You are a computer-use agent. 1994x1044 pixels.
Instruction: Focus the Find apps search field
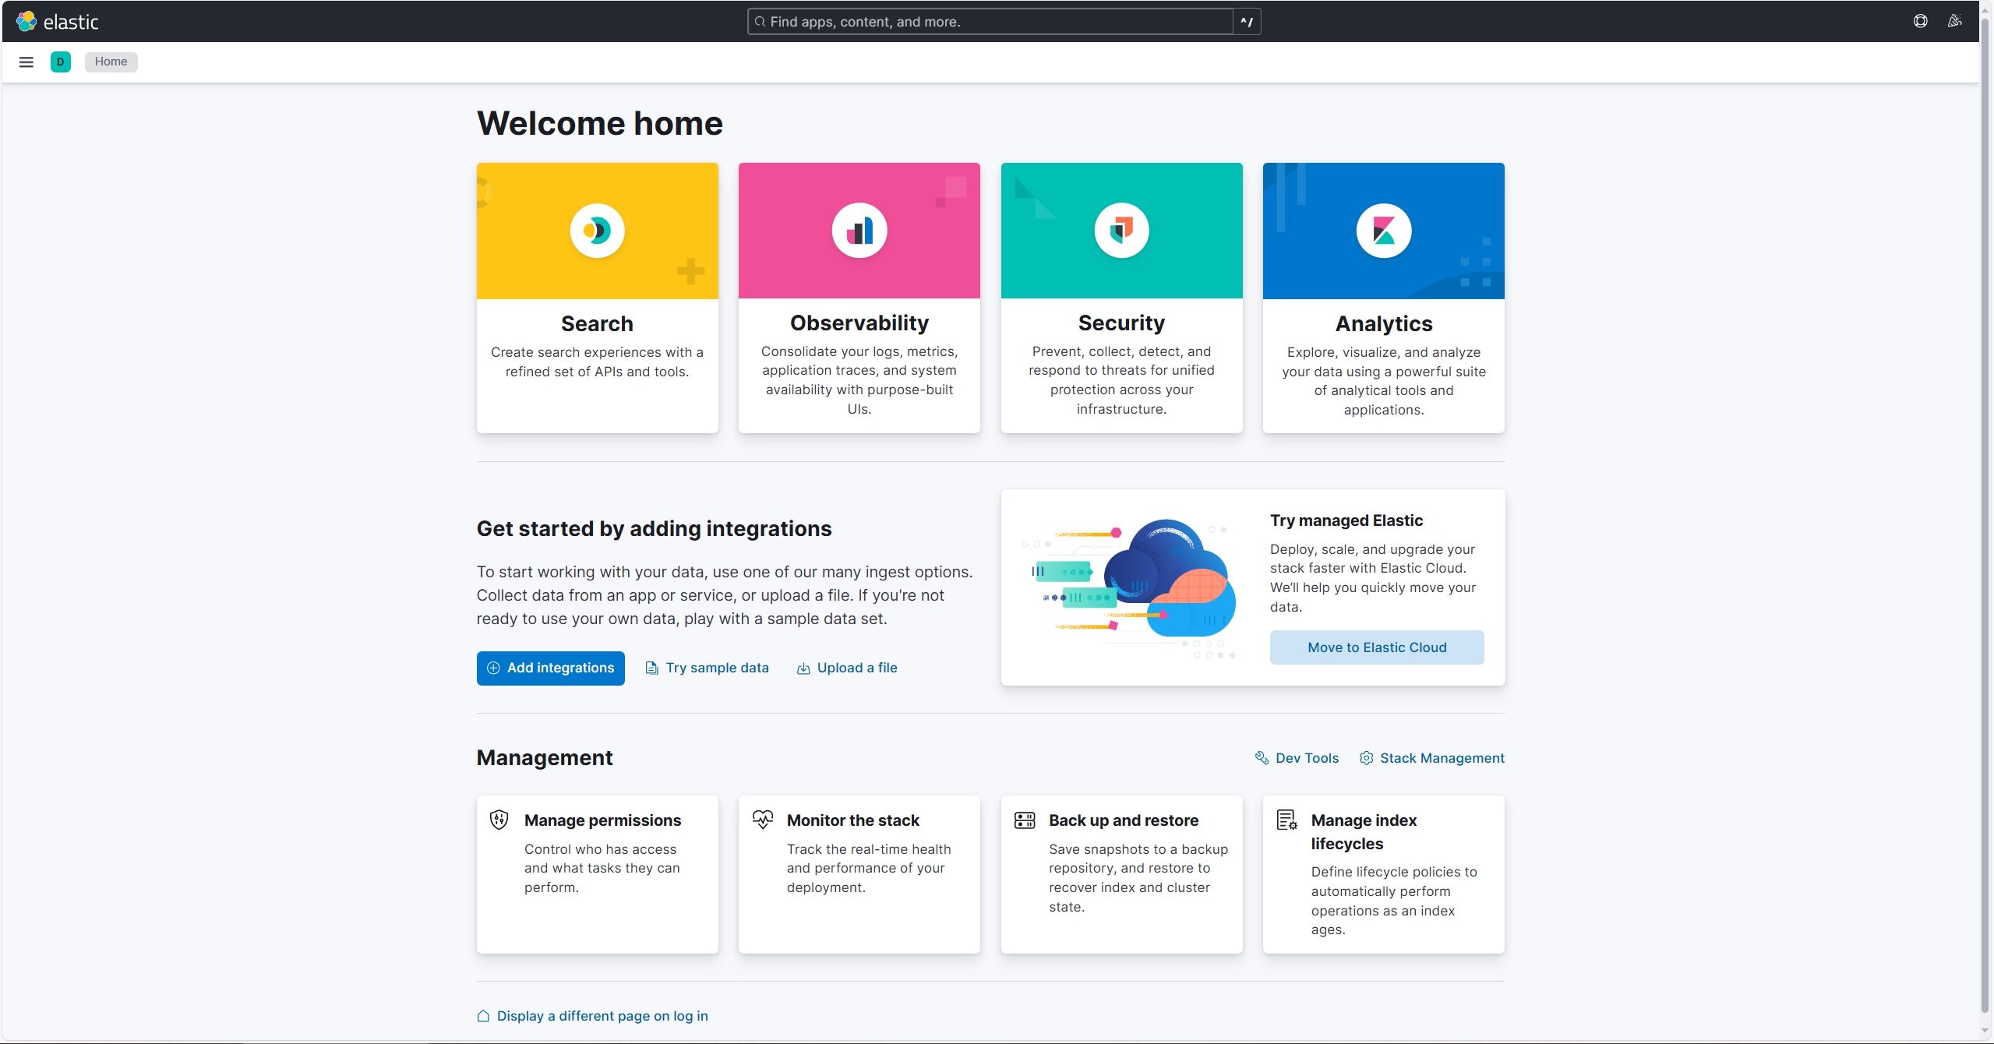[x=990, y=22]
